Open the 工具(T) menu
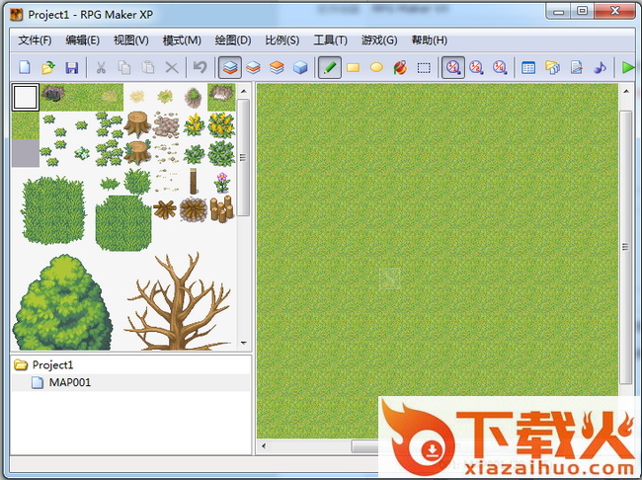The width and height of the screenshot is (642, 480). point(331,40)
